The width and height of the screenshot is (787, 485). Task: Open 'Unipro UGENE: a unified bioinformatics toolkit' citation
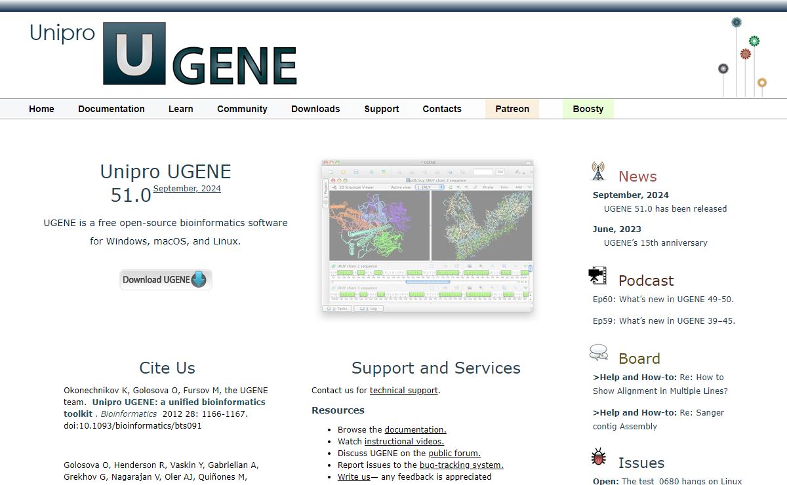(x=165, y=408)
